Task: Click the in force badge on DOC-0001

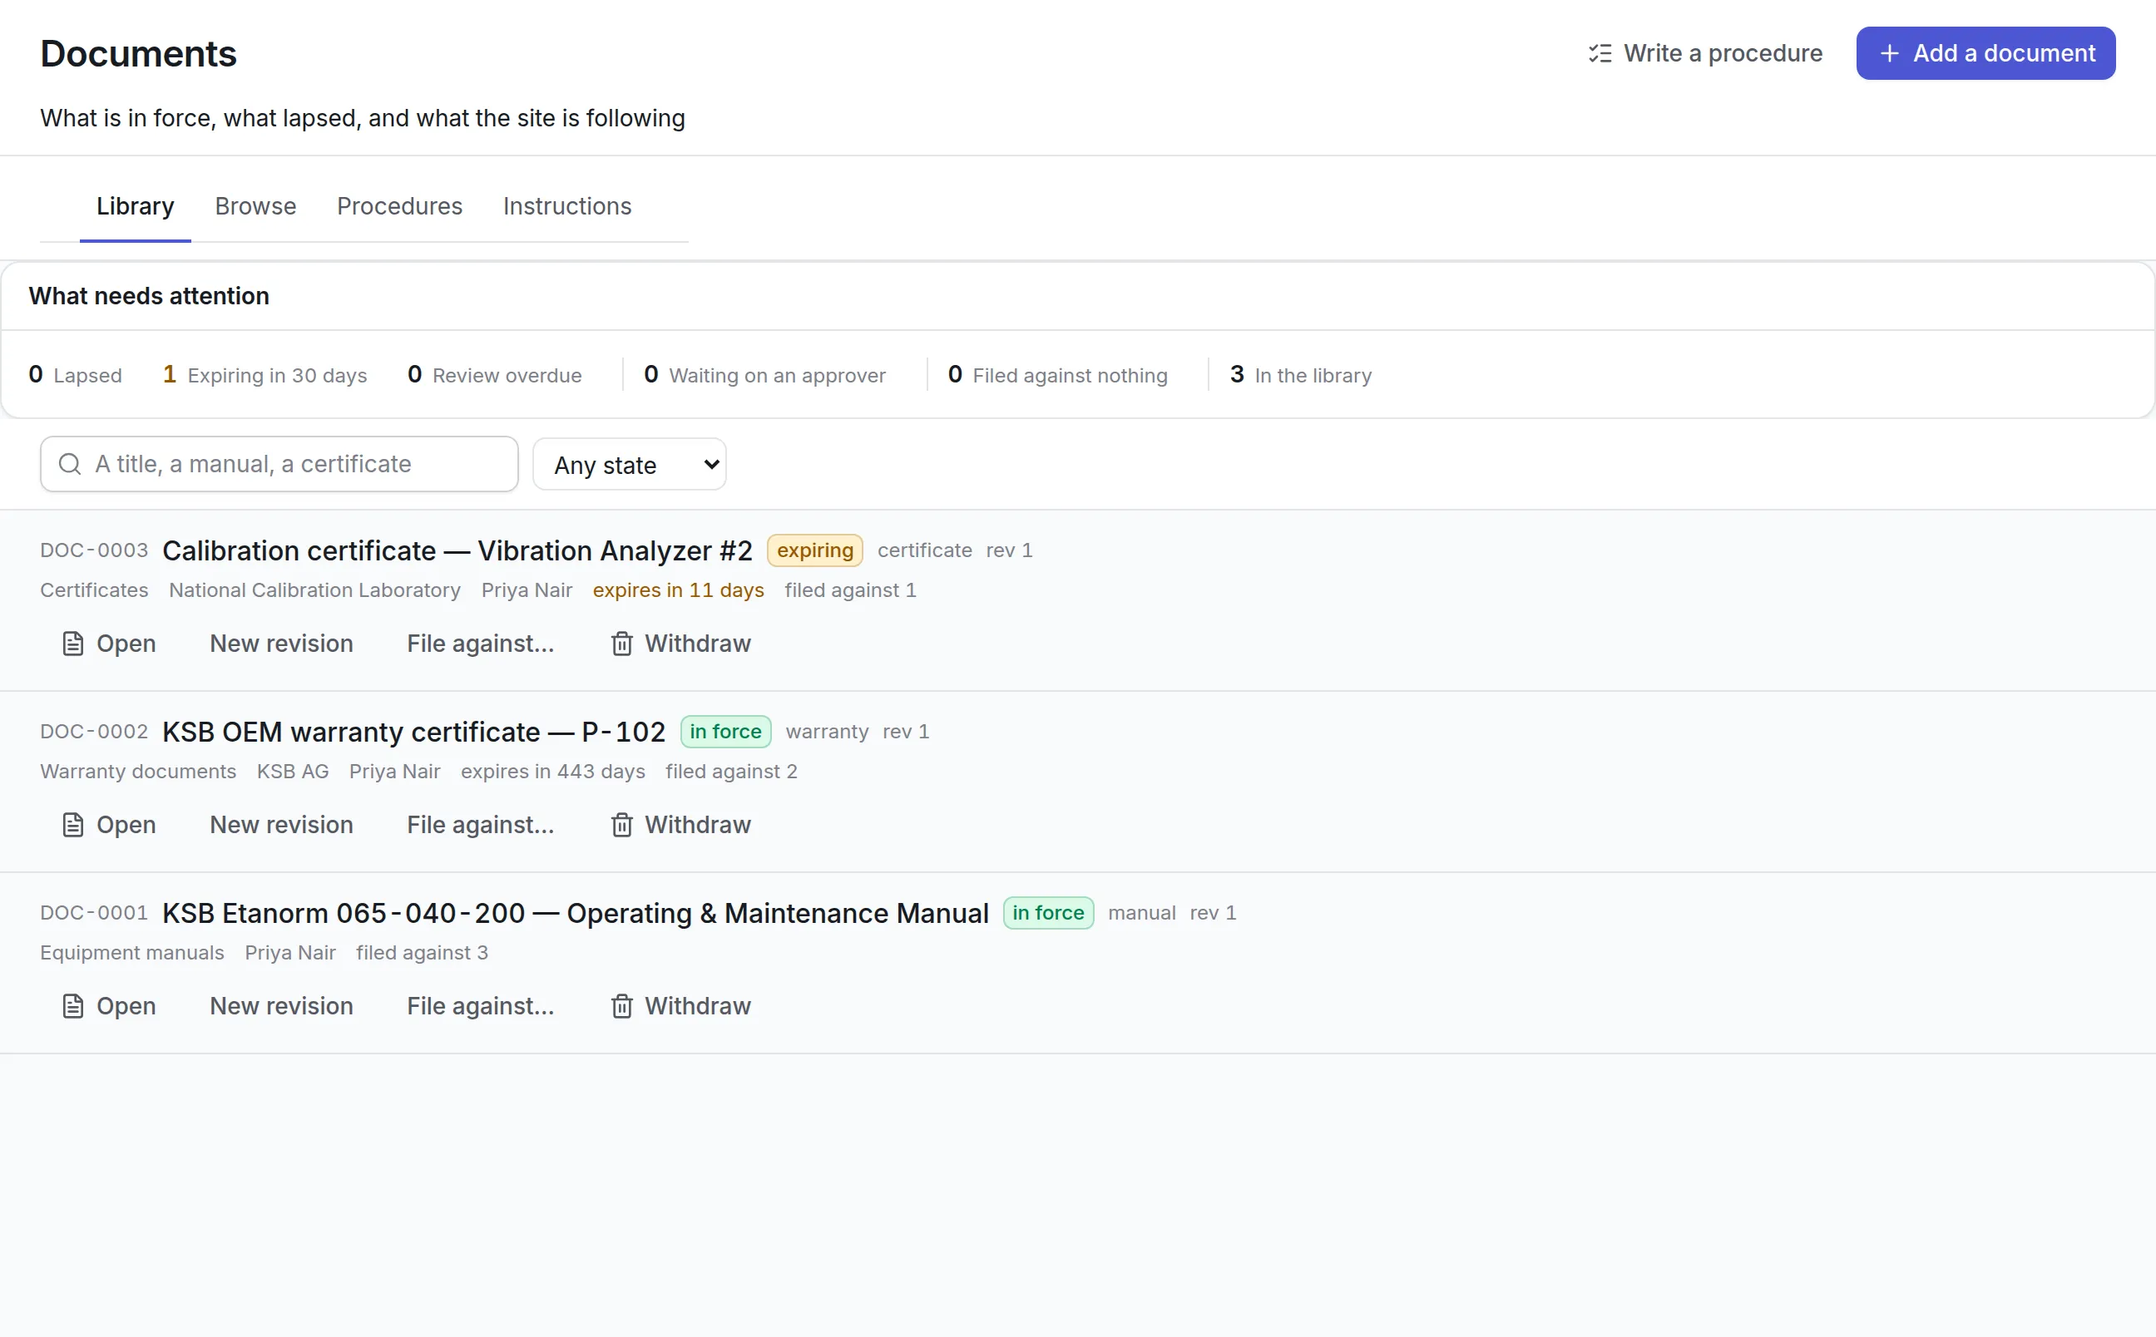Action: click(1048, 913)
